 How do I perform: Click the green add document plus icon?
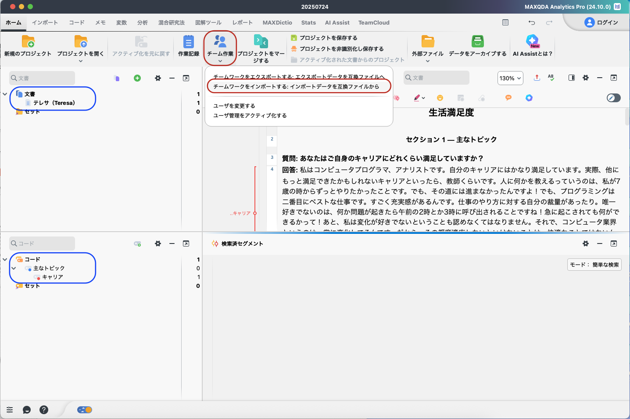(x=137, y=78)
